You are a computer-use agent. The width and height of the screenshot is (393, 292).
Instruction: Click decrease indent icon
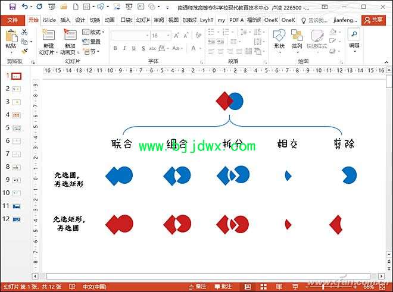211,41
